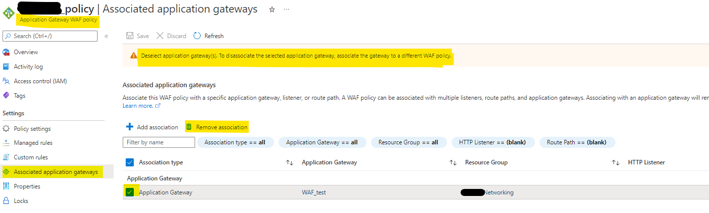
Task: Click the purple Tags icon
Action: click(7, 96)
